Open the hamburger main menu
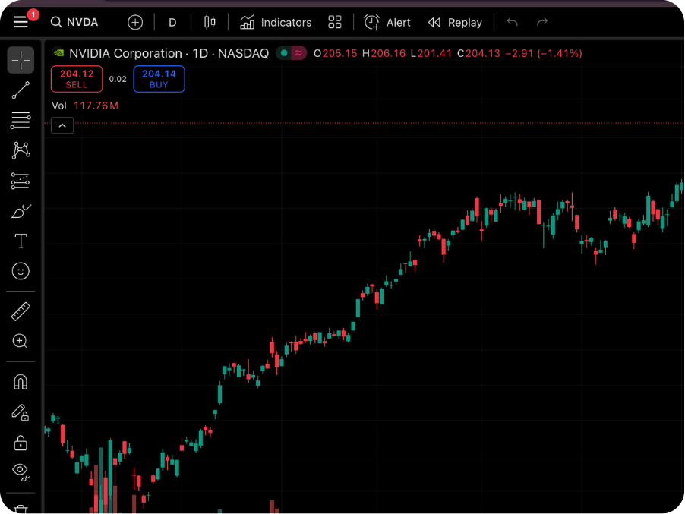Viewport: 685px width, 514px height. (x=21, y=22)
